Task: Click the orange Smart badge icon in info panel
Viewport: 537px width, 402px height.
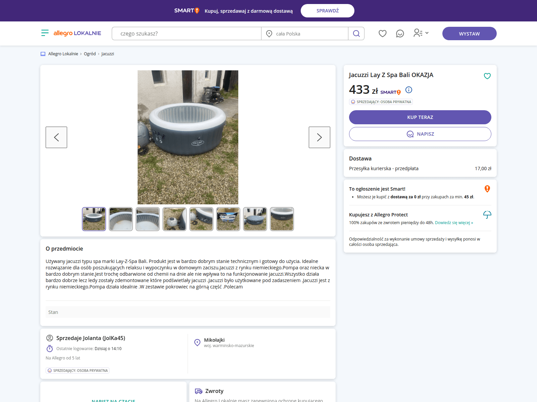Action: click(x=487, y=189)
